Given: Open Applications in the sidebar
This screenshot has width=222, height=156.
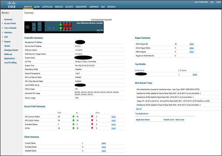Looking at the screenshot, I should (10, 58).
